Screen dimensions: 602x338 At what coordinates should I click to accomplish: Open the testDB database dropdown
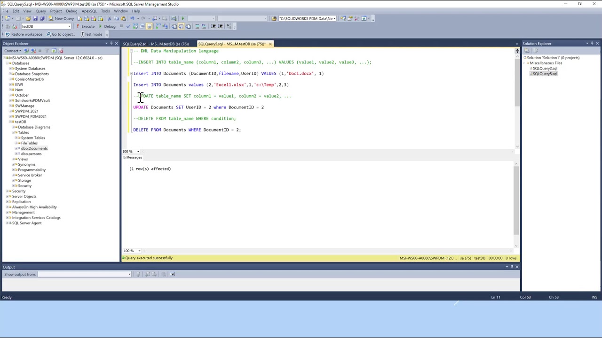[x=69, y=26]
